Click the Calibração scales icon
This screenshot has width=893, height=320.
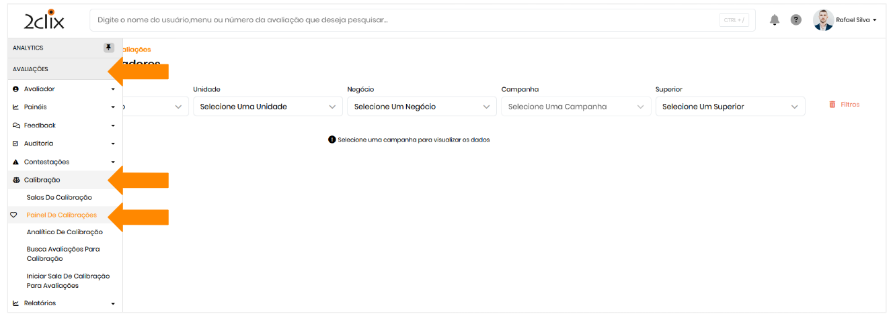click(16, 180)
